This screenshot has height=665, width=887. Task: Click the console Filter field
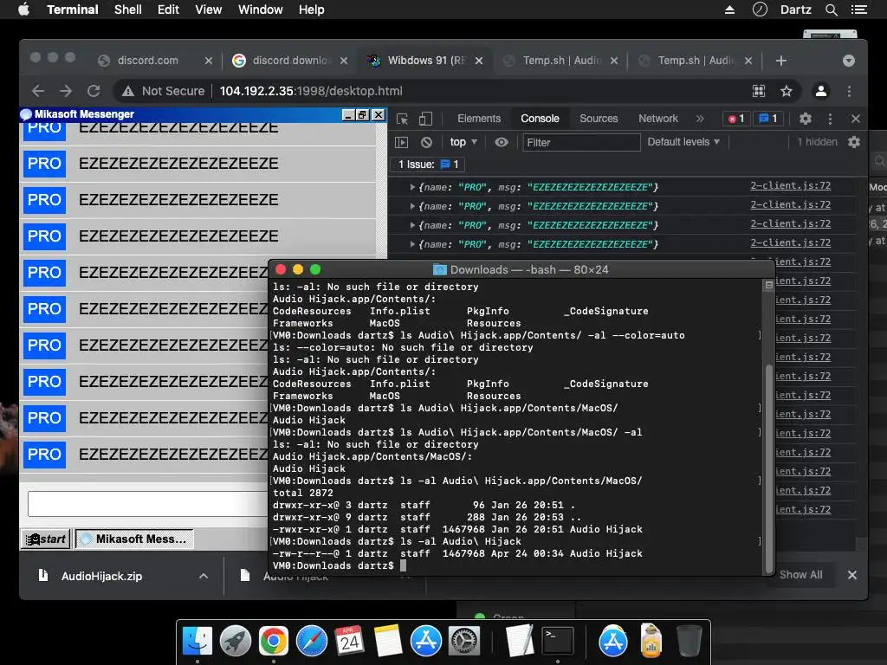pos(581,143)
